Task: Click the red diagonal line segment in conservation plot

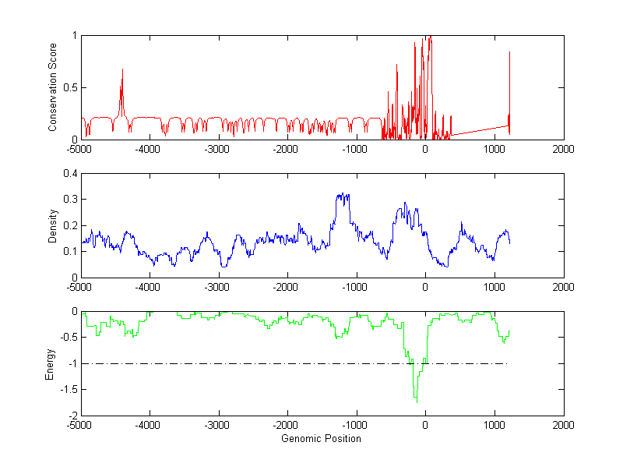Action: (x=479, y=129)
